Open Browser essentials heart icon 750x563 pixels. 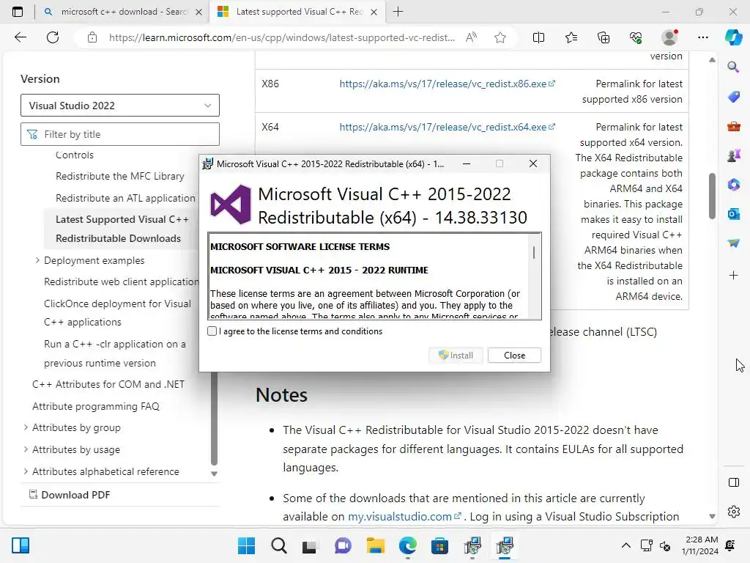[x=636, y=37]
